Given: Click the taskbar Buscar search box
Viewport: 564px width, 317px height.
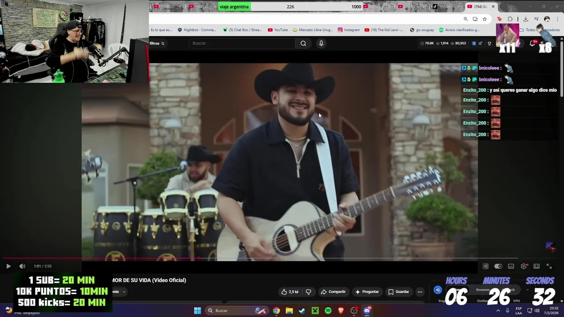Looking at the screenshot, I should tap(236, 310).
